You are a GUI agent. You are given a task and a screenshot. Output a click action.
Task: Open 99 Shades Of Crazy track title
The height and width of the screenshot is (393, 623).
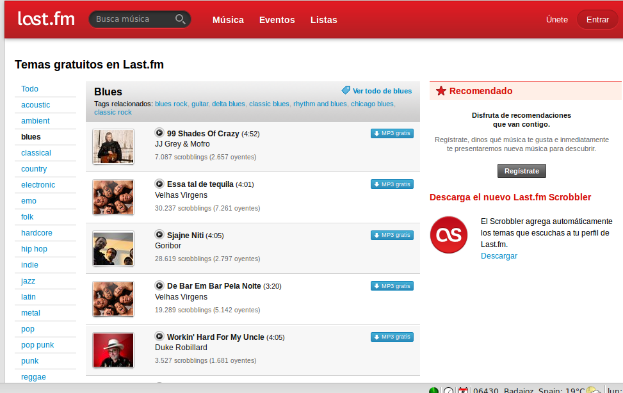pyautogui.click(x=203, y=134)
